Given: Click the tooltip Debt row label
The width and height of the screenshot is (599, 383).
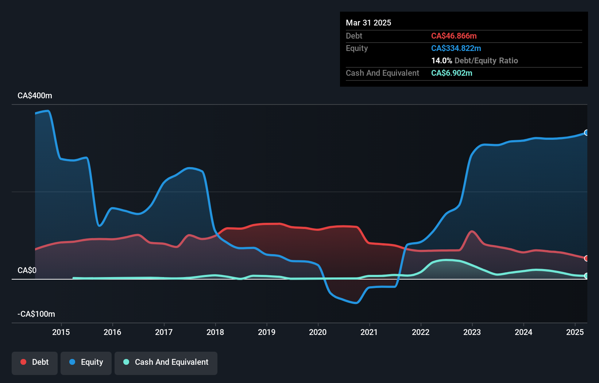Looking at the screenshot, I should (x=354, y=36).
